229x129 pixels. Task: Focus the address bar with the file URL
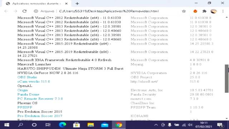109,11
